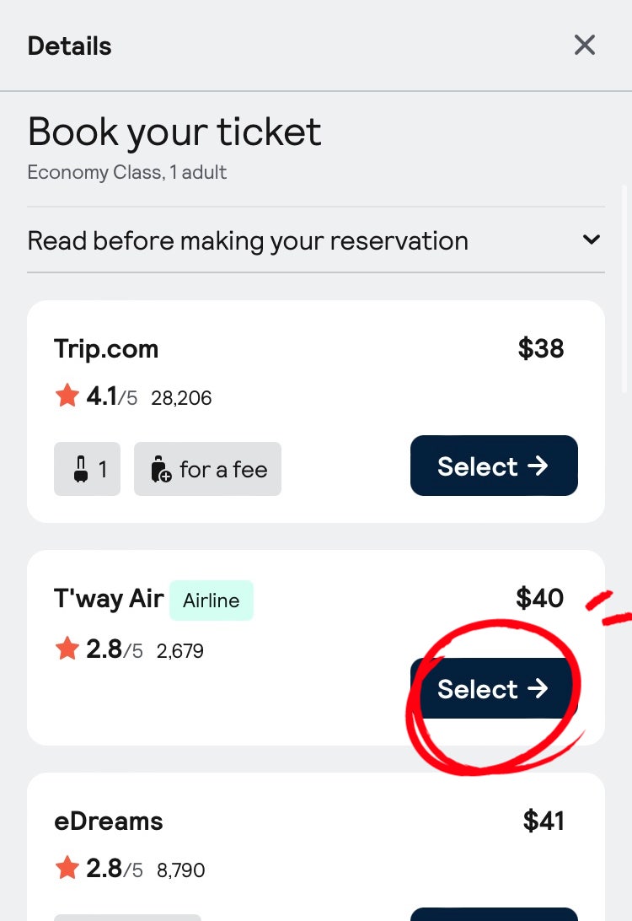The image size is (632, 921).
Task: Click the T'way Air star rating icon
Action: pos(67,649)
